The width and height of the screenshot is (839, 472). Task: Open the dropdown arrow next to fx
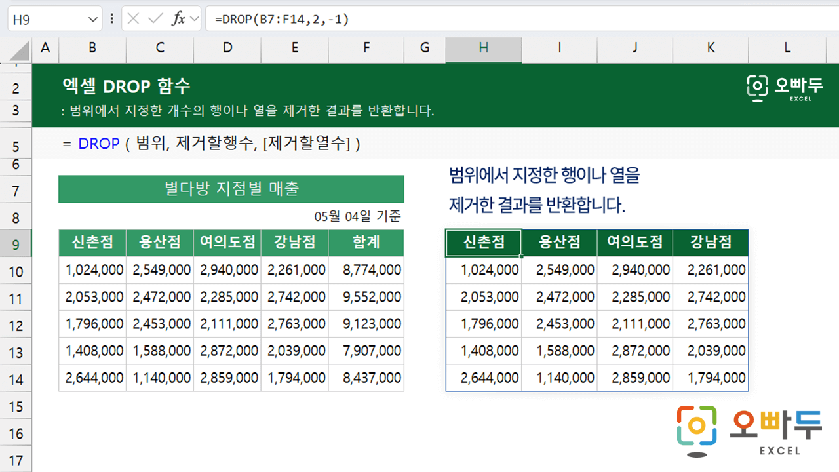pyautogui.click(x=194, y=19)
